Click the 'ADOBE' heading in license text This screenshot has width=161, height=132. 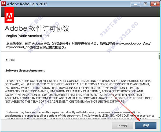tap(10, 60)
